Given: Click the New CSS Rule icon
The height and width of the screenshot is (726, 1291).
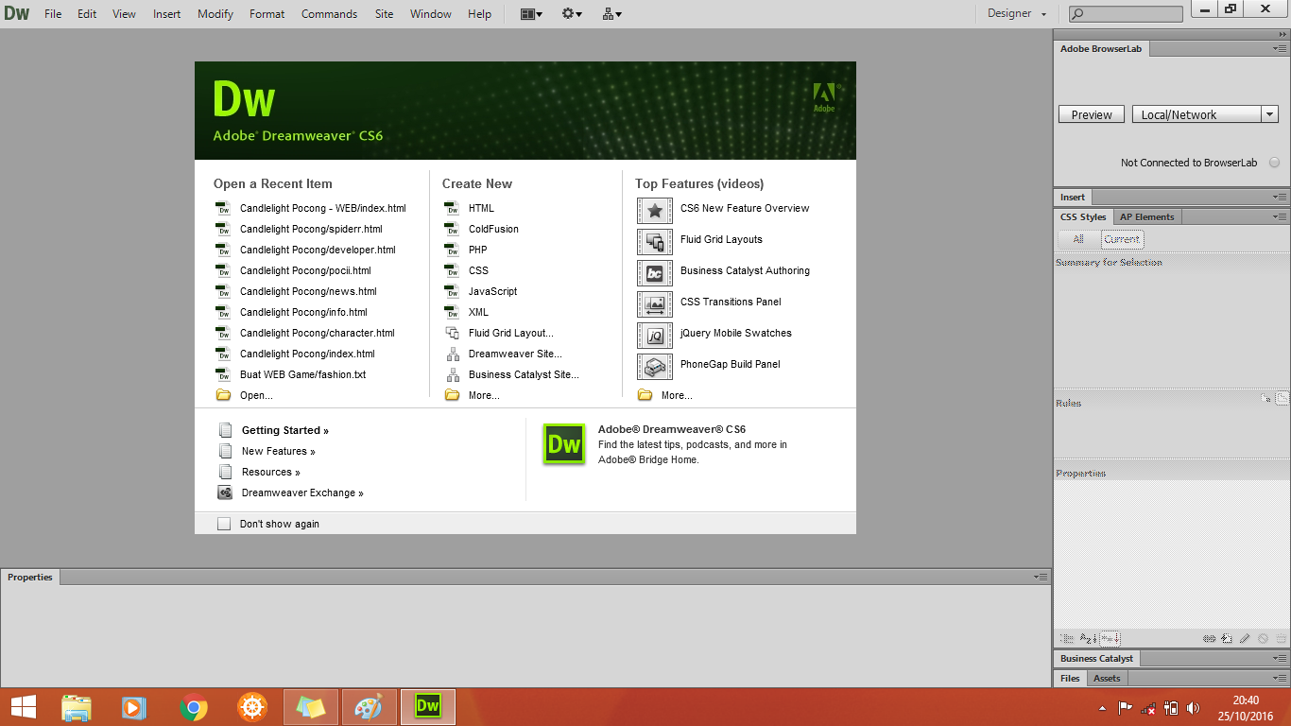Looking at the screenshot, I should pyautogui.click(x=1227, y=639).
